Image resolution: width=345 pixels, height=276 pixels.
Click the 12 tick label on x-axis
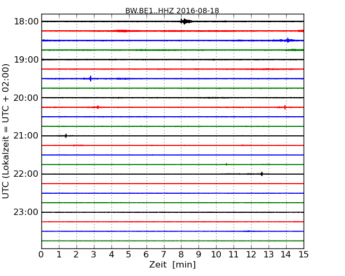[x=251, y=255]
